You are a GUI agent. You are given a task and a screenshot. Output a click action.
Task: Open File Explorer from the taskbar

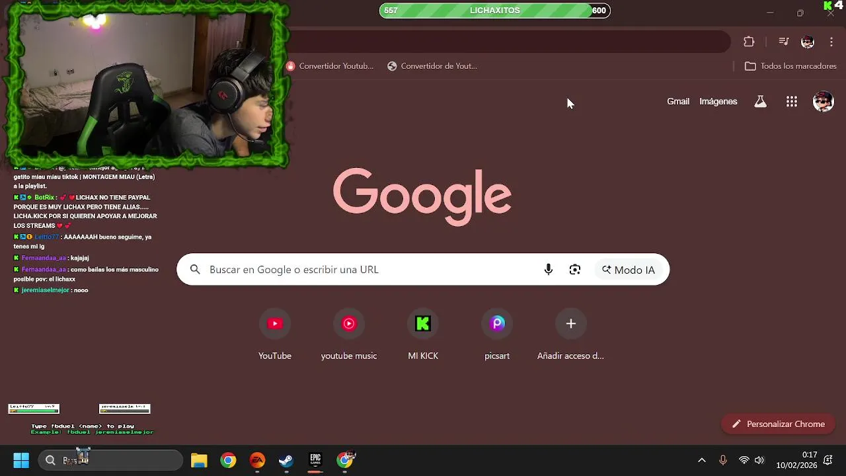tap(199, 460)
